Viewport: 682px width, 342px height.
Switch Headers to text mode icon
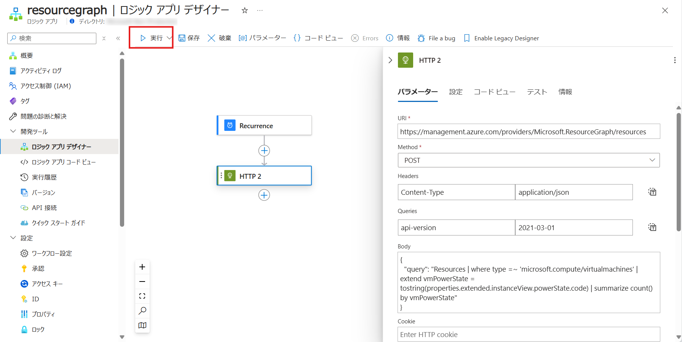pos(652,192)
